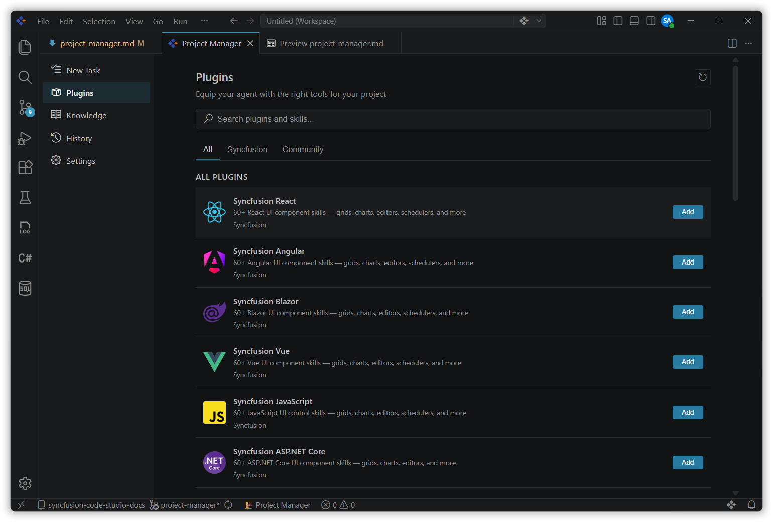Screen dimensions: 773x522
Task: Select the Syncfusion filter tab
Action: [247, 149]
